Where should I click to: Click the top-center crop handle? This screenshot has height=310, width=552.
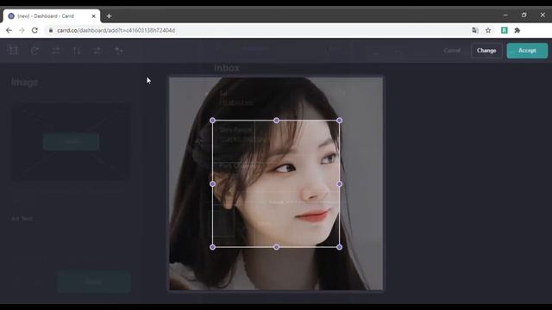point(276,121)
